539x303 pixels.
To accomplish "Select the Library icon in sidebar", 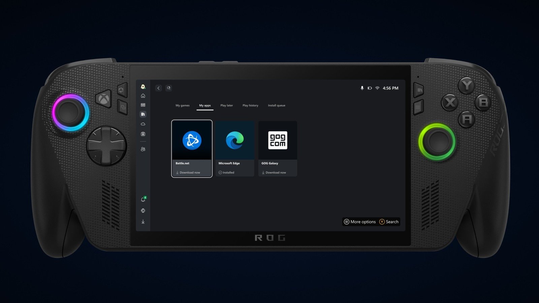I will click(x=143, y=114).
